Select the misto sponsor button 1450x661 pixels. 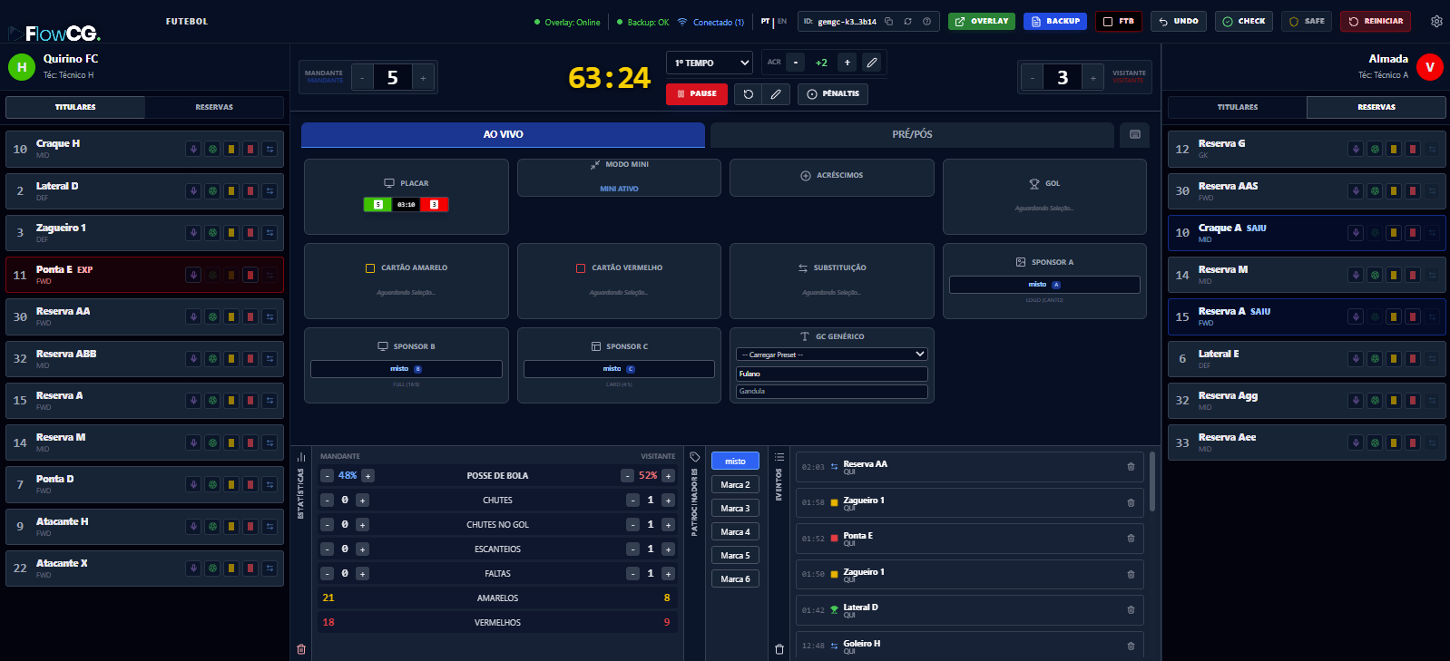(735, 462)
